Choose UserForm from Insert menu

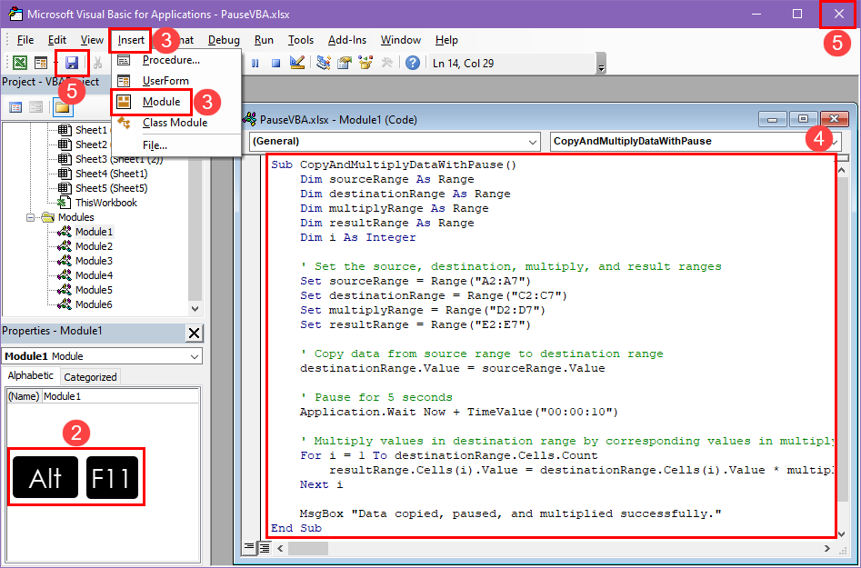click(x=176, y=81)
